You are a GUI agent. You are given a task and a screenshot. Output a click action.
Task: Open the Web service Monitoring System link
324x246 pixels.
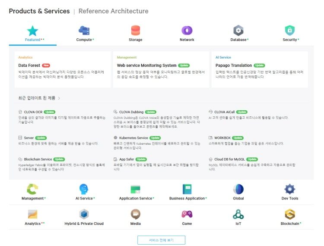[x=146, y=65]
